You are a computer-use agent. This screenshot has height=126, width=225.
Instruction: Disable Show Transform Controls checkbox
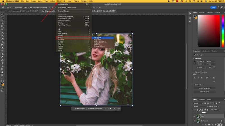coord(31,7)
